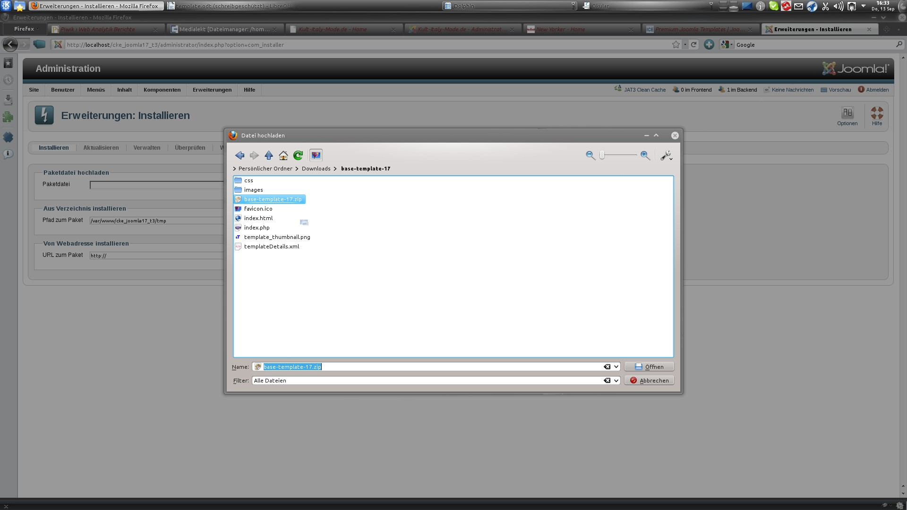Switch to the Überprüfen tab
The image size is (907, 510).
(190, 148)
